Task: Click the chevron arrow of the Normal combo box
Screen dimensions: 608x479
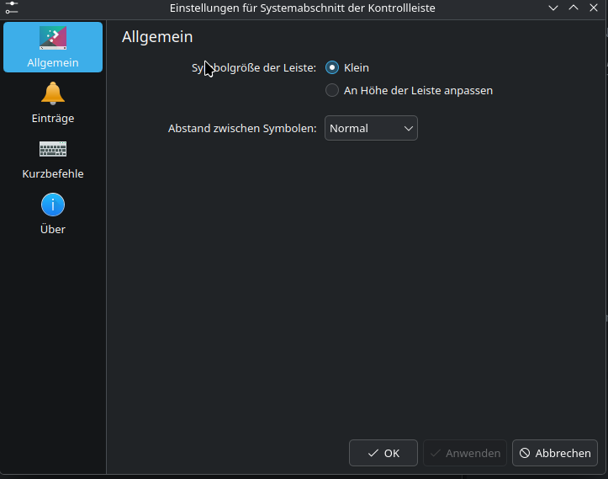Action: click(409, 128)
